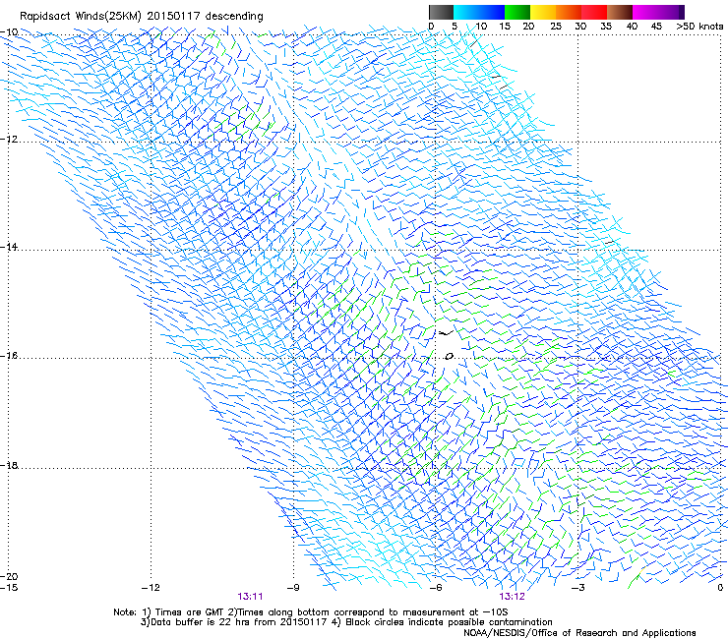Image resolution: width=728 pixels, height=639 pixels.
Task: Click the -20 latitude axis label
Action: pyautogui.click(x=9, y=576)
